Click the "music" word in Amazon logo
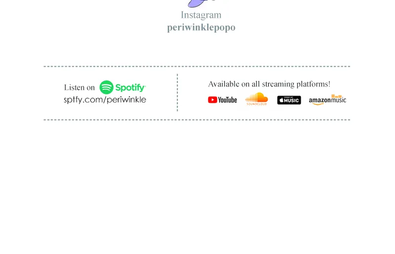The height and width of the screenshot is (254, 395). (x=338, y=100)
